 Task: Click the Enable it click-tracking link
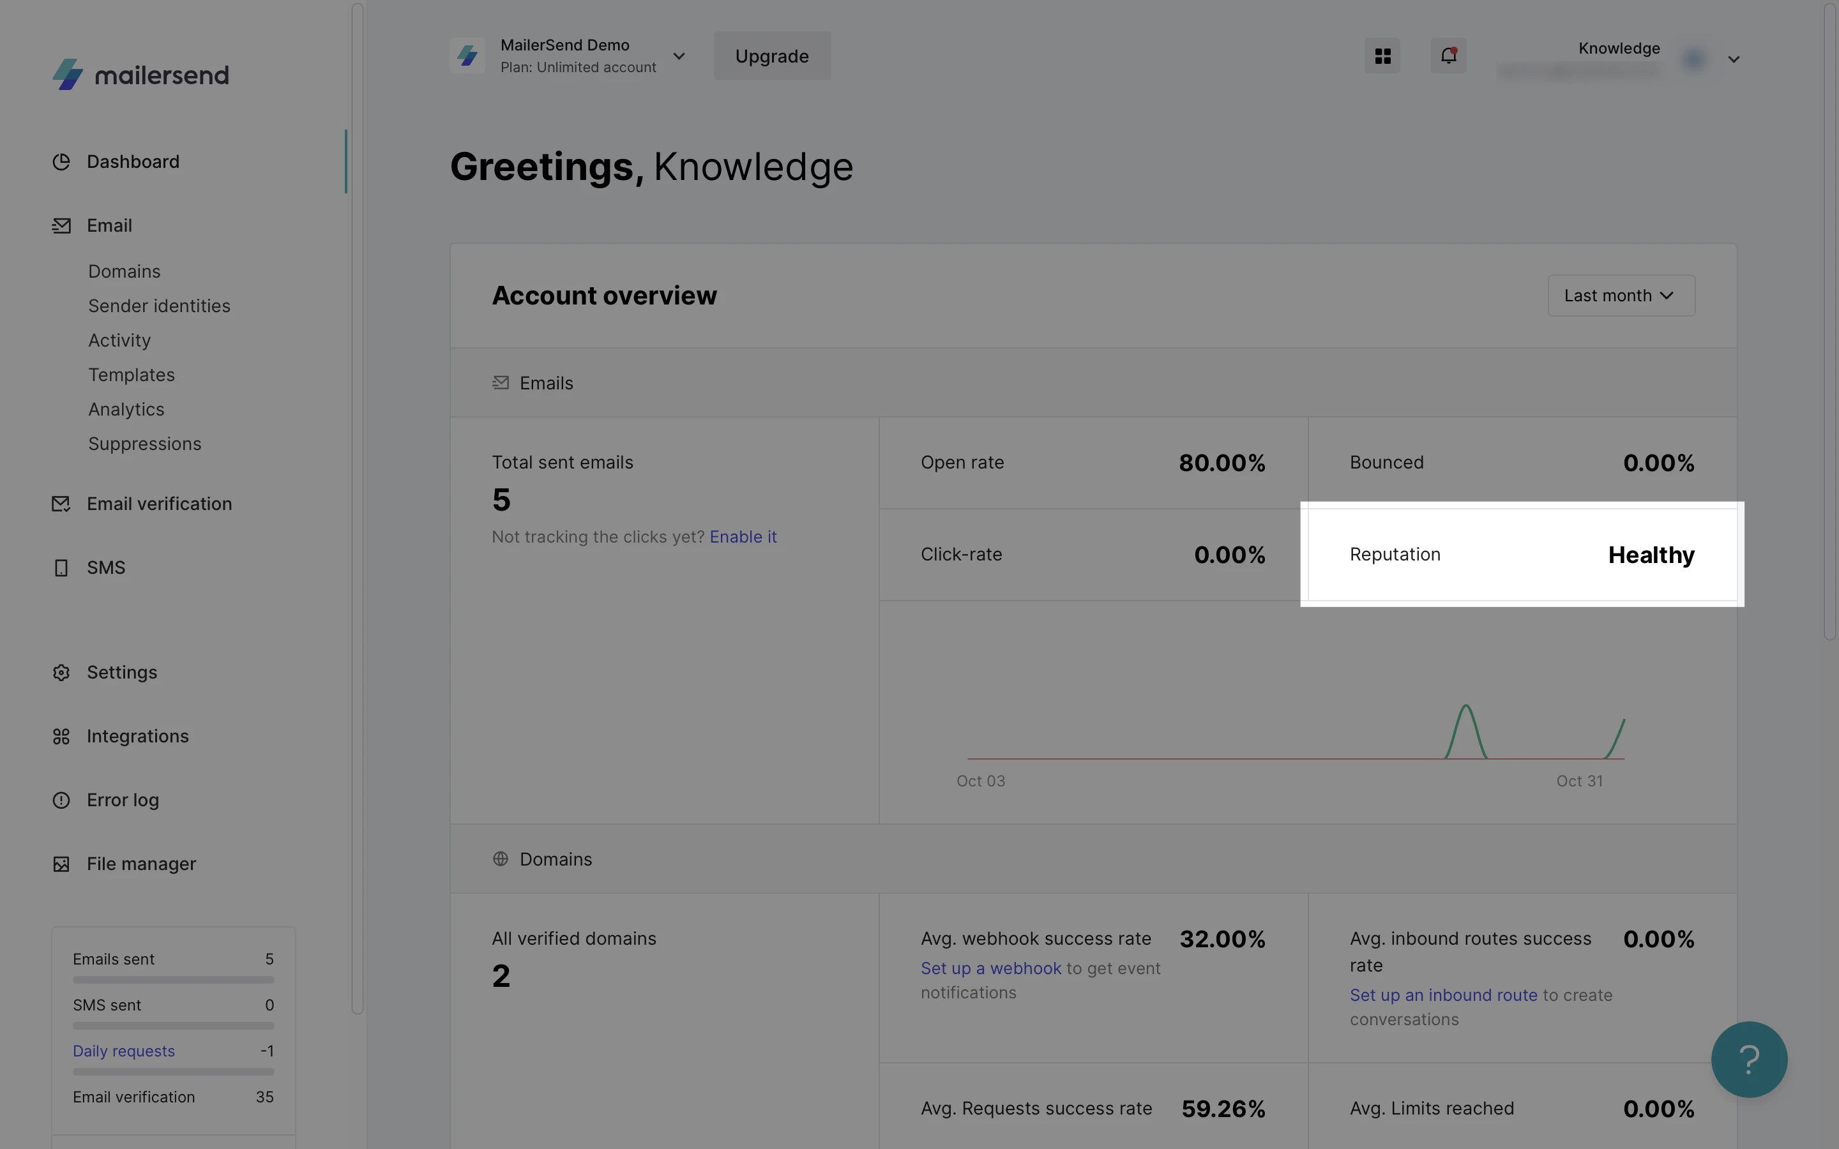743,536
